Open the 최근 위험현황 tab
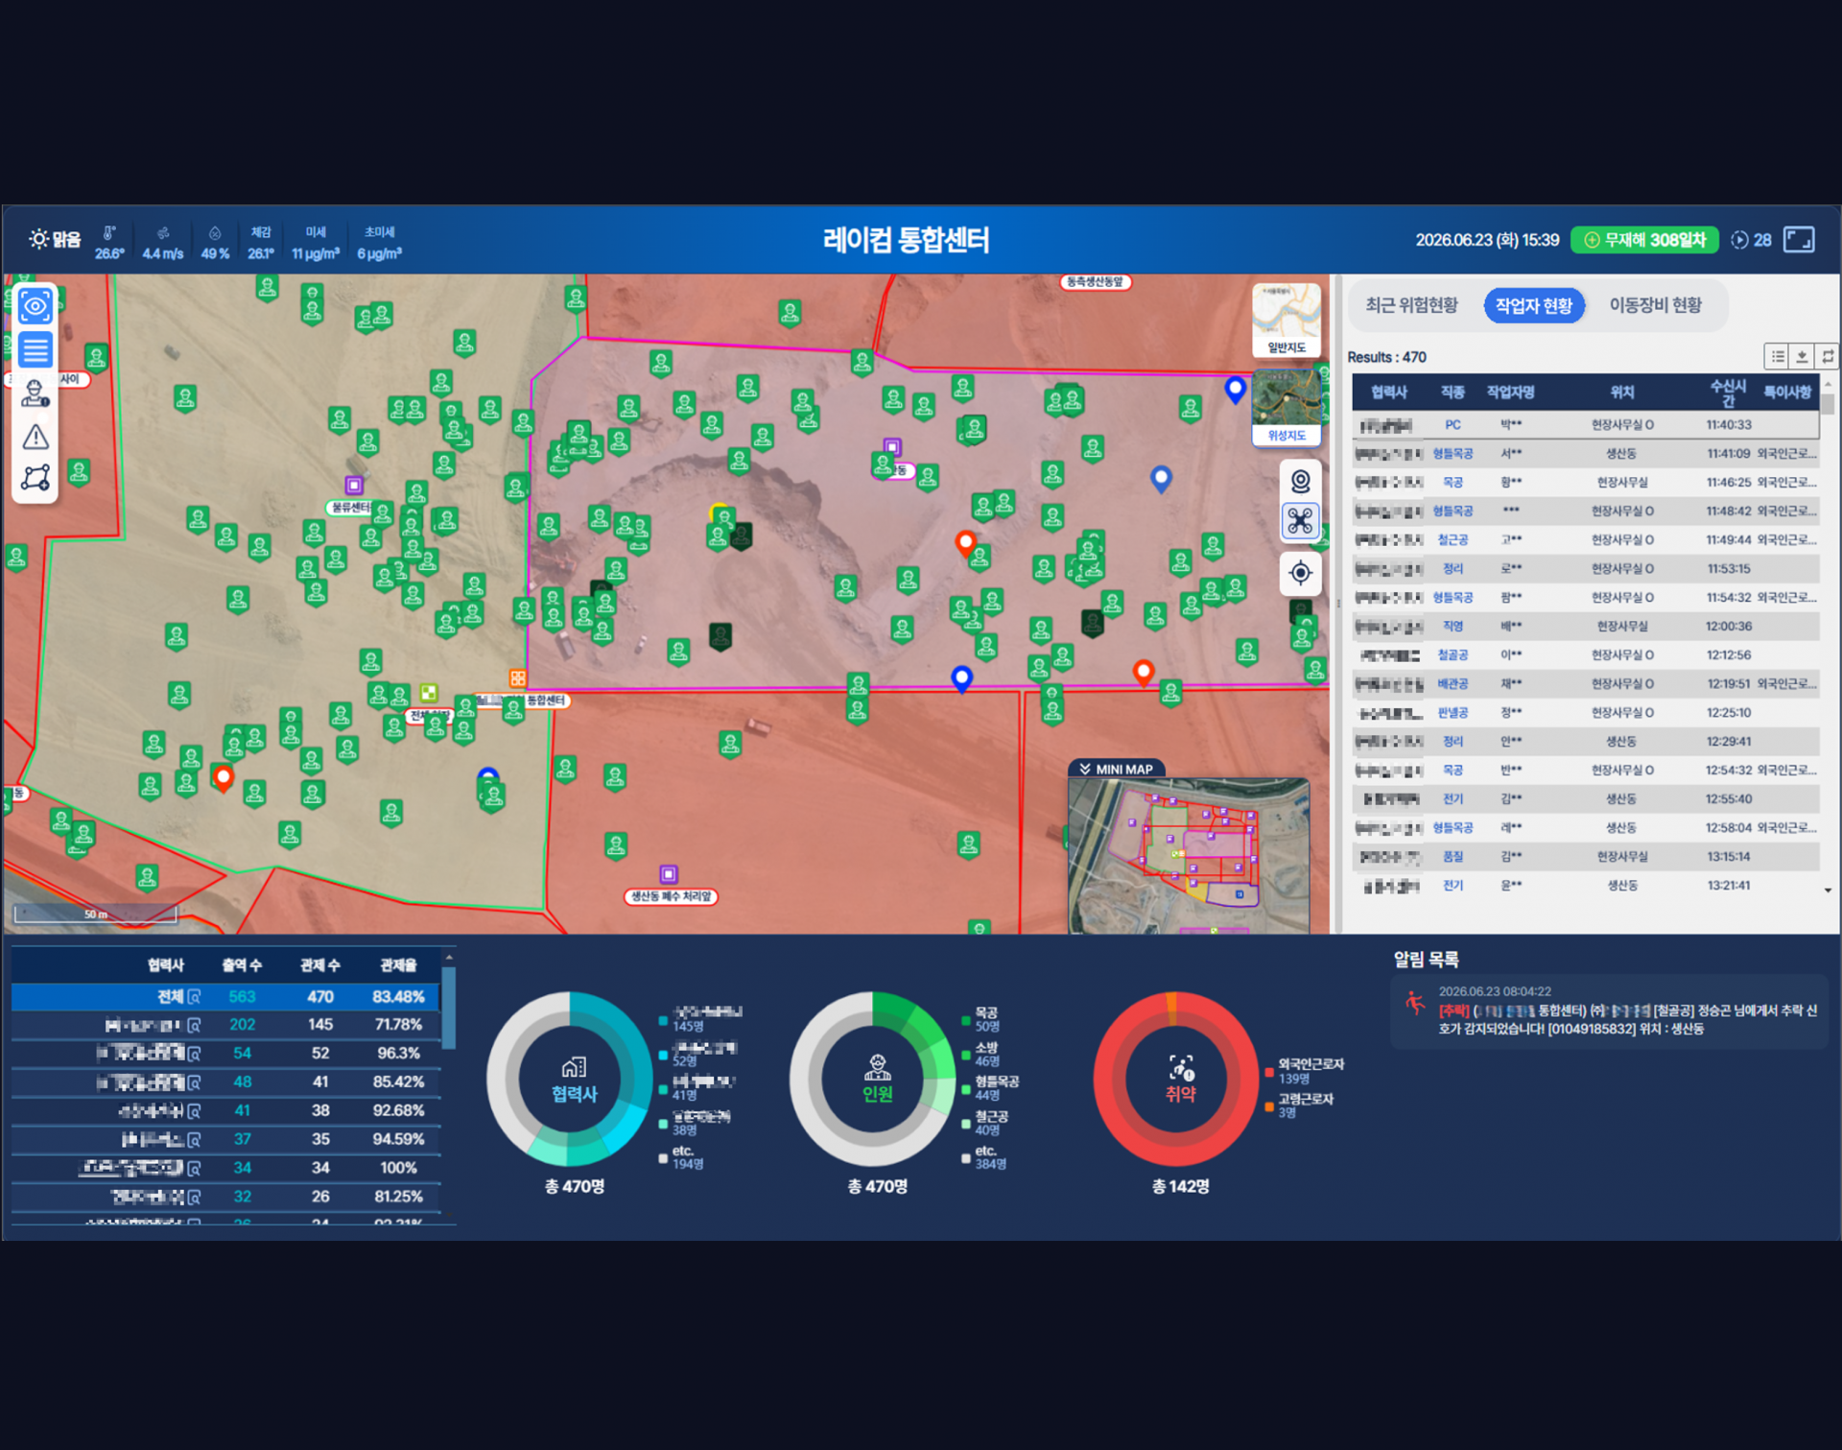Image resolution: width=1842 pixels, height=1450 pixels. (1410, 305)
